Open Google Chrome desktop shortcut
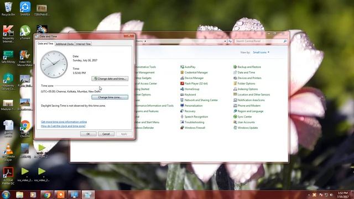This screenshot has width=354, height=199. click(x=25, y=129)
